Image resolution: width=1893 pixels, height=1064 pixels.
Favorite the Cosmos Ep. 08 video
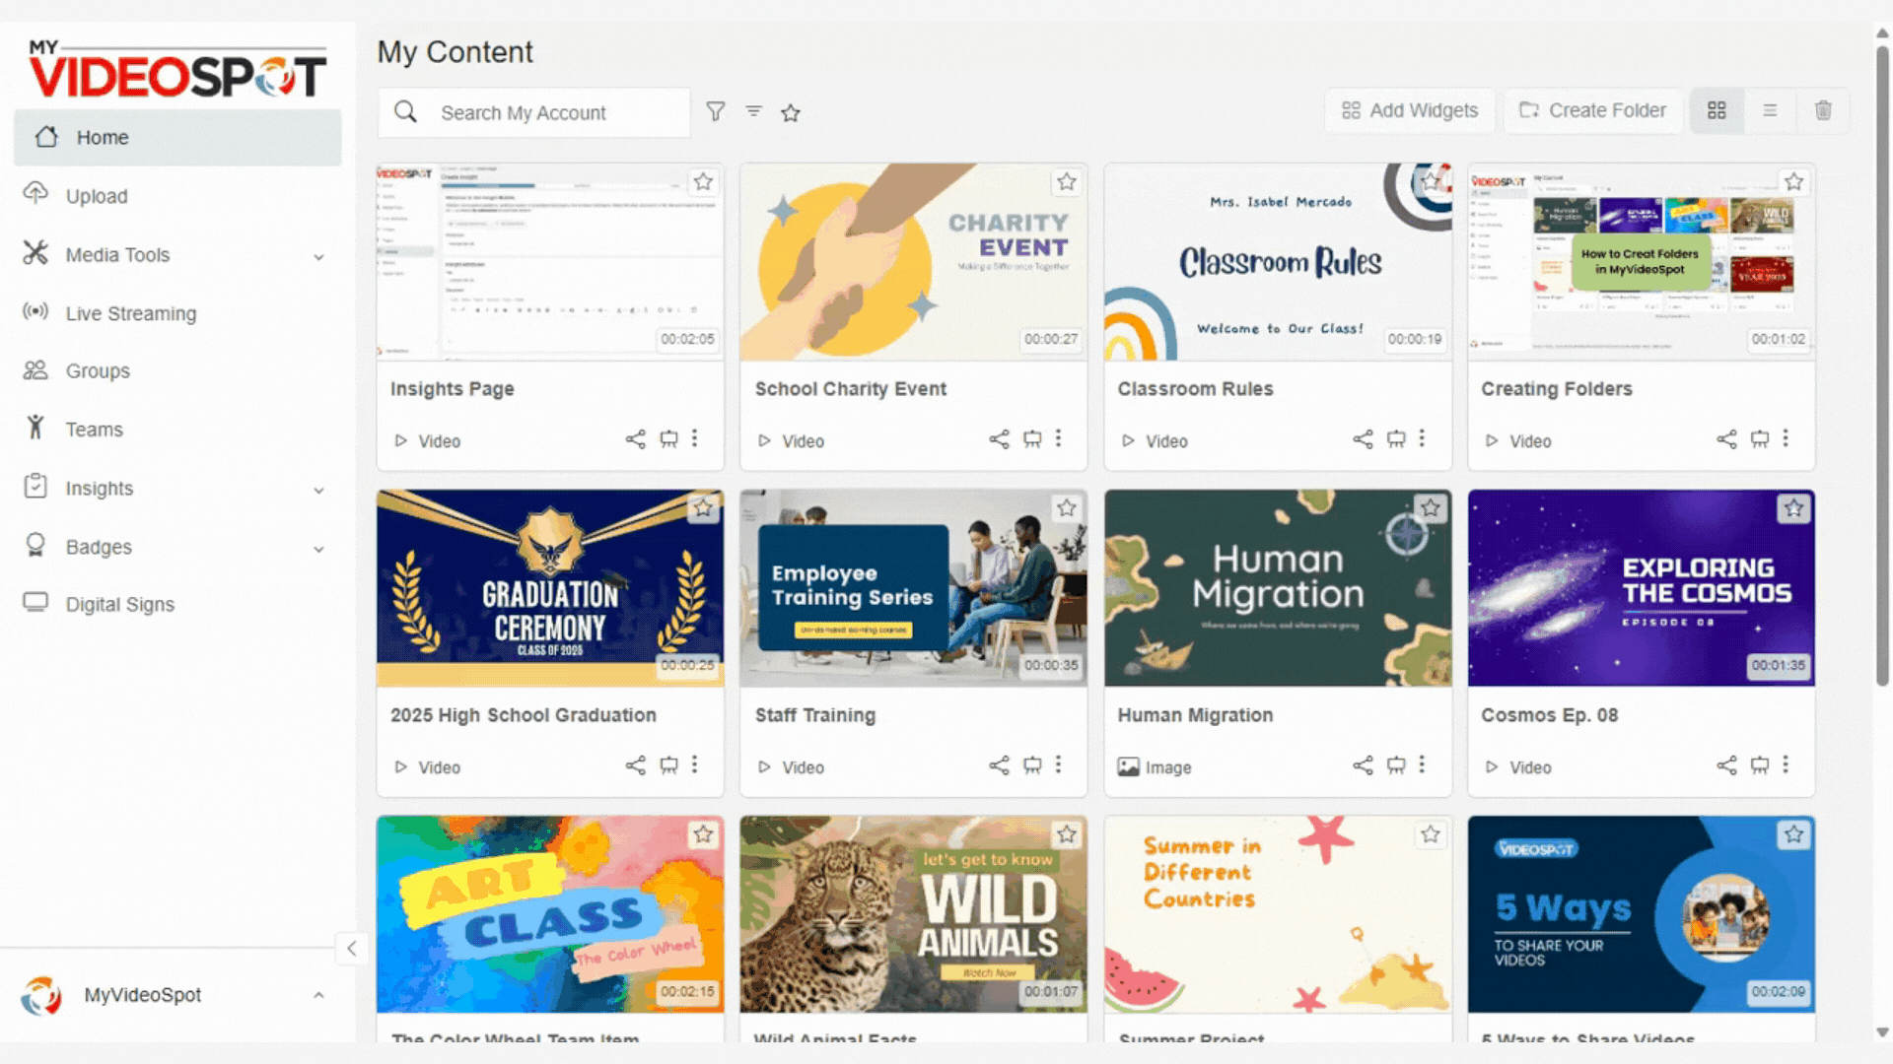1793,508
